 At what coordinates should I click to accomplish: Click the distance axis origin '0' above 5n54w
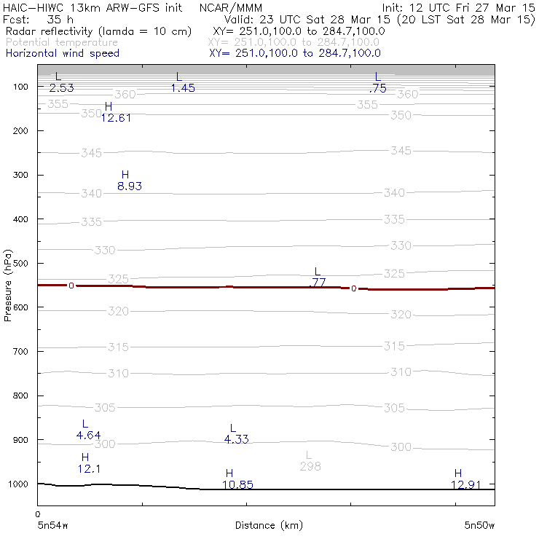coord(38,514)
